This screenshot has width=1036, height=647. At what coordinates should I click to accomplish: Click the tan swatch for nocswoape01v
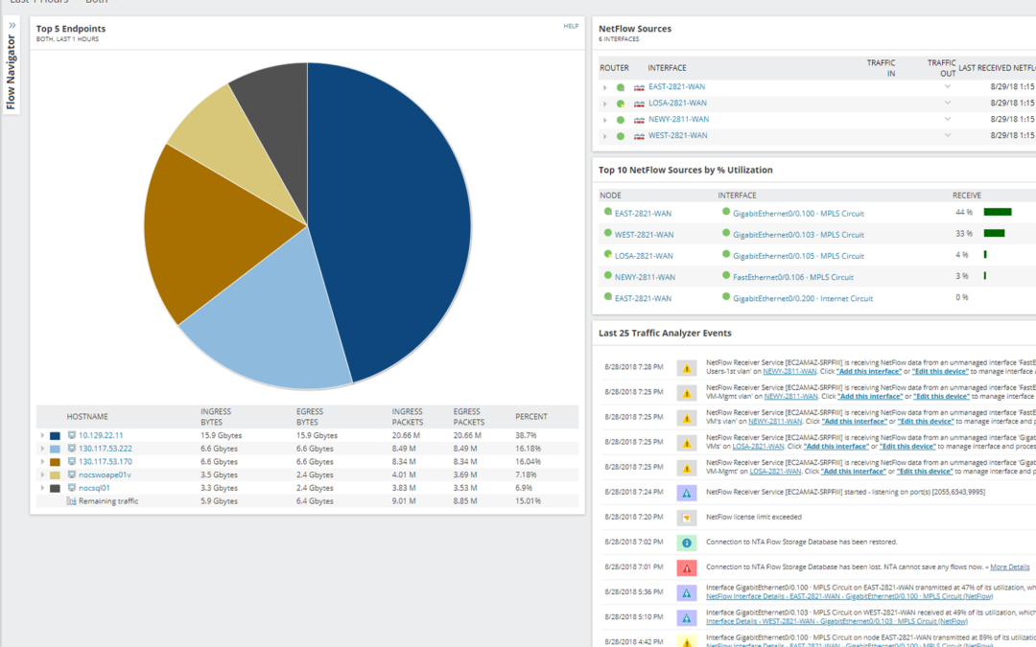(x=56, y=475)
